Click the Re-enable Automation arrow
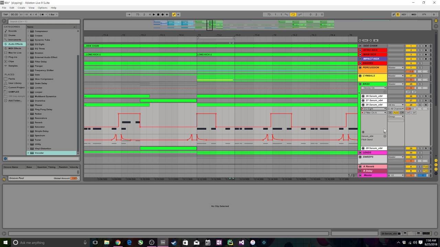 (178, 14)
